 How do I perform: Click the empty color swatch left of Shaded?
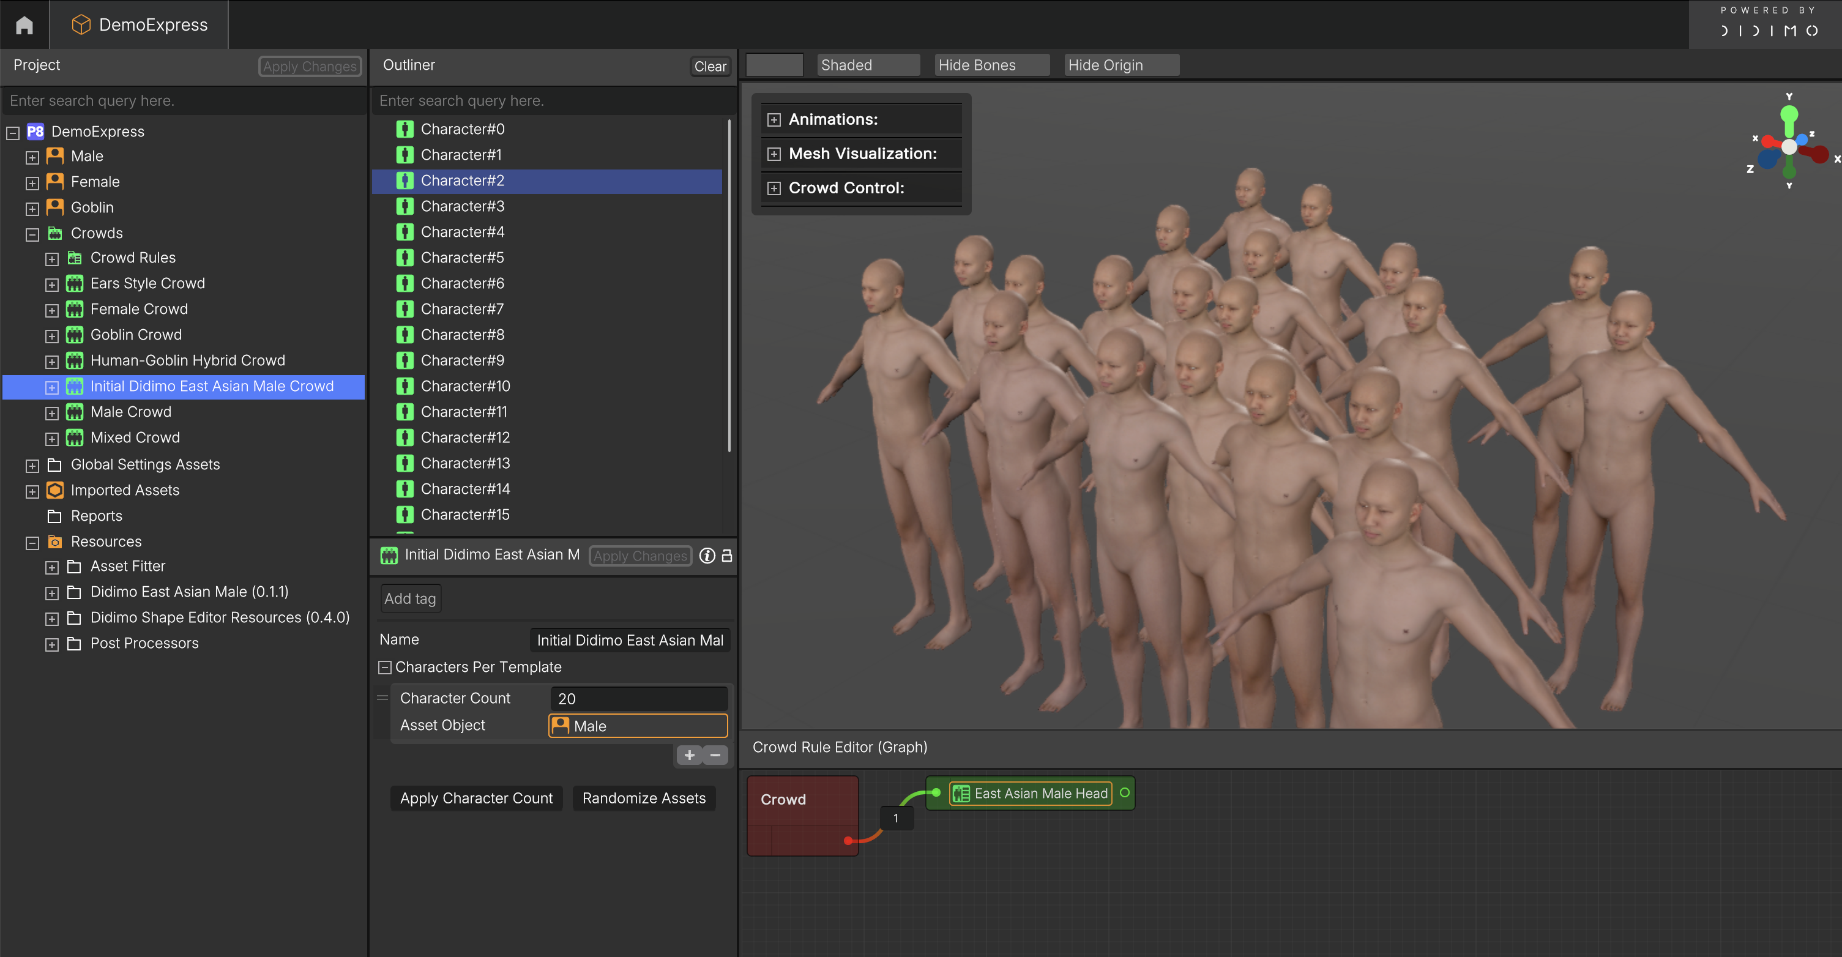point(774,65)
